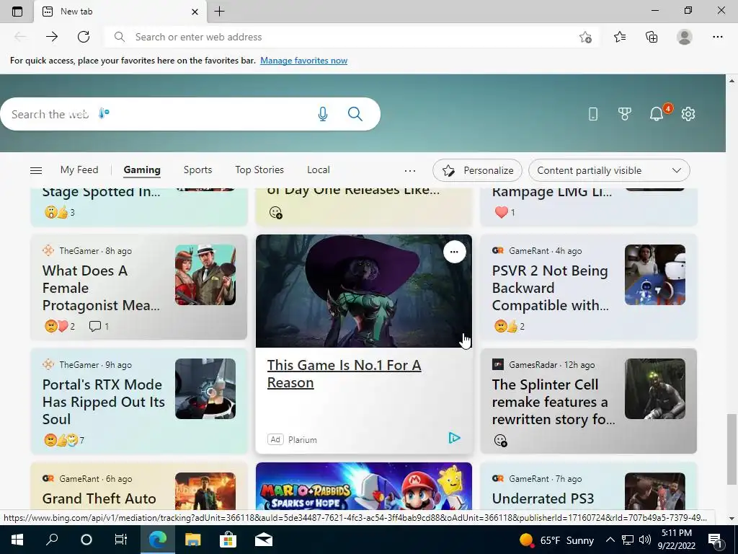This screenshot has width=738, height=554.
Task: Open the Collections icon
Action: [652, 37]
